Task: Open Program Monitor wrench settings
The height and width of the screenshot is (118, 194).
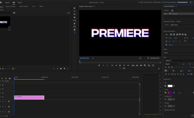Action: coord(148,58)
